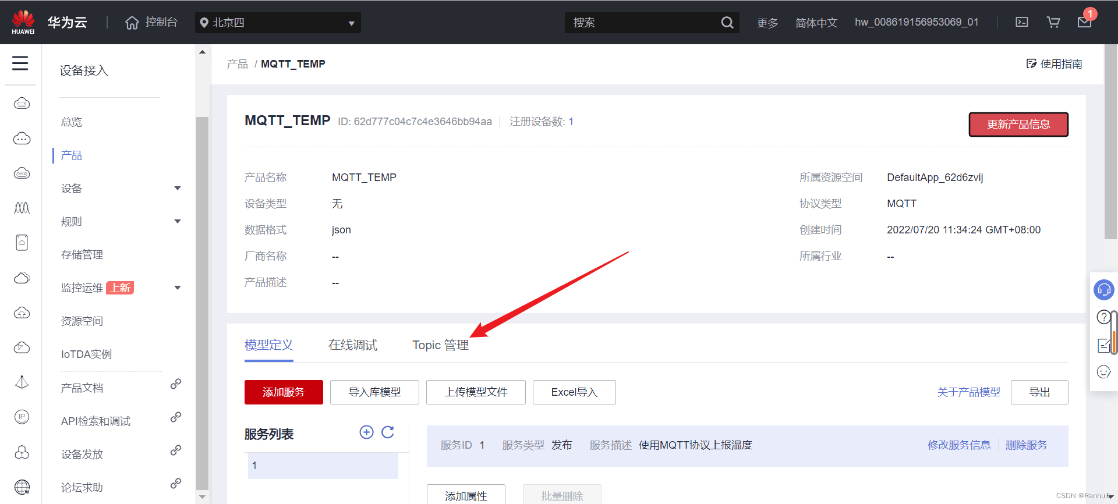
Task: Click the Huawei logo
Action: click(x=23, y=22)
